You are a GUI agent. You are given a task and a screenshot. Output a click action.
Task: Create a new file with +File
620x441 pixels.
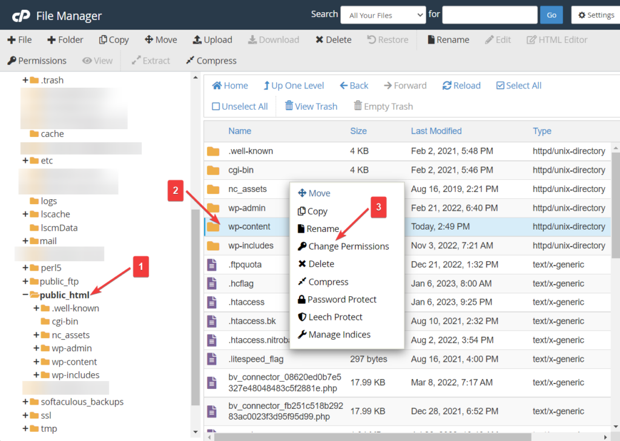tap(19, 39)
